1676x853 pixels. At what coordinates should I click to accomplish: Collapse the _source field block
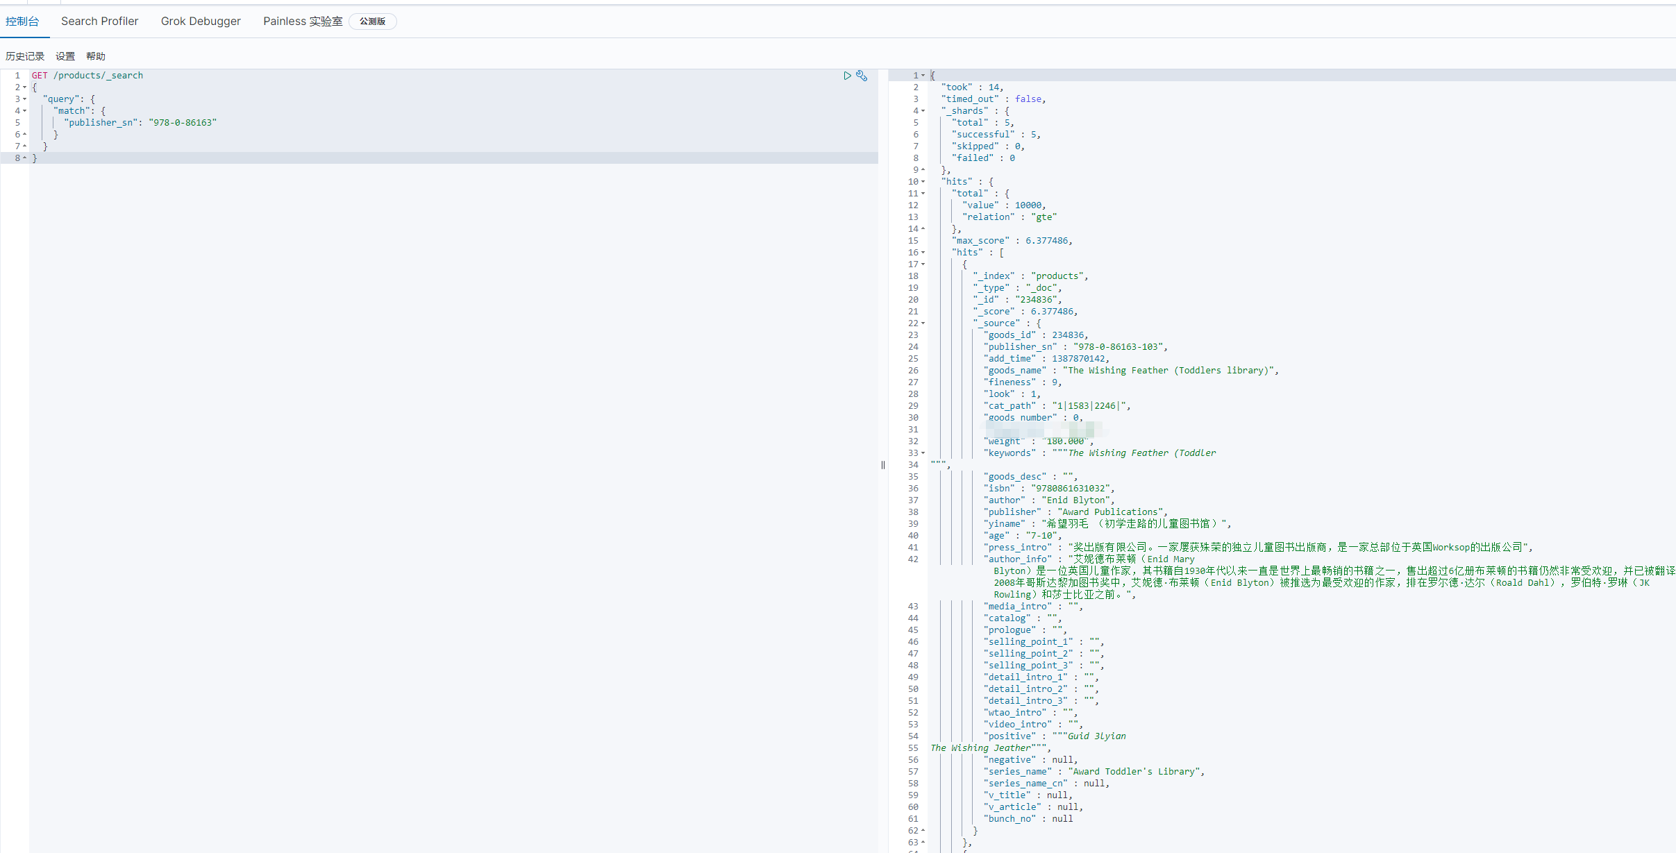(x=921, y=323)
